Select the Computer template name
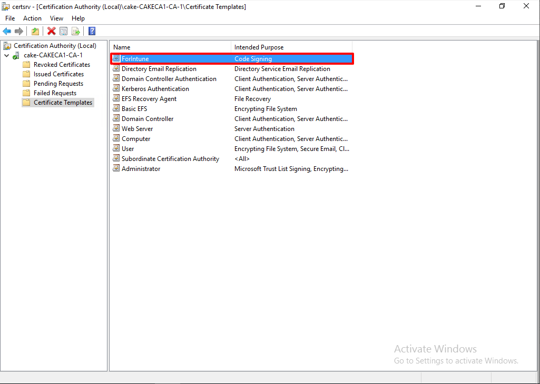This screenshot has height=384, width=540. pyautogui.click(x=136, y=138)
